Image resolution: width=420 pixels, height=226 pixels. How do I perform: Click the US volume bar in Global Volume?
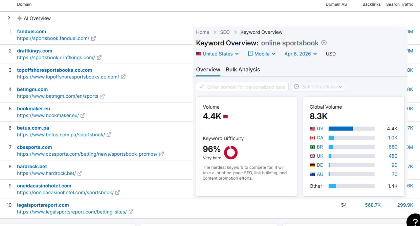(x=351, y=129)
